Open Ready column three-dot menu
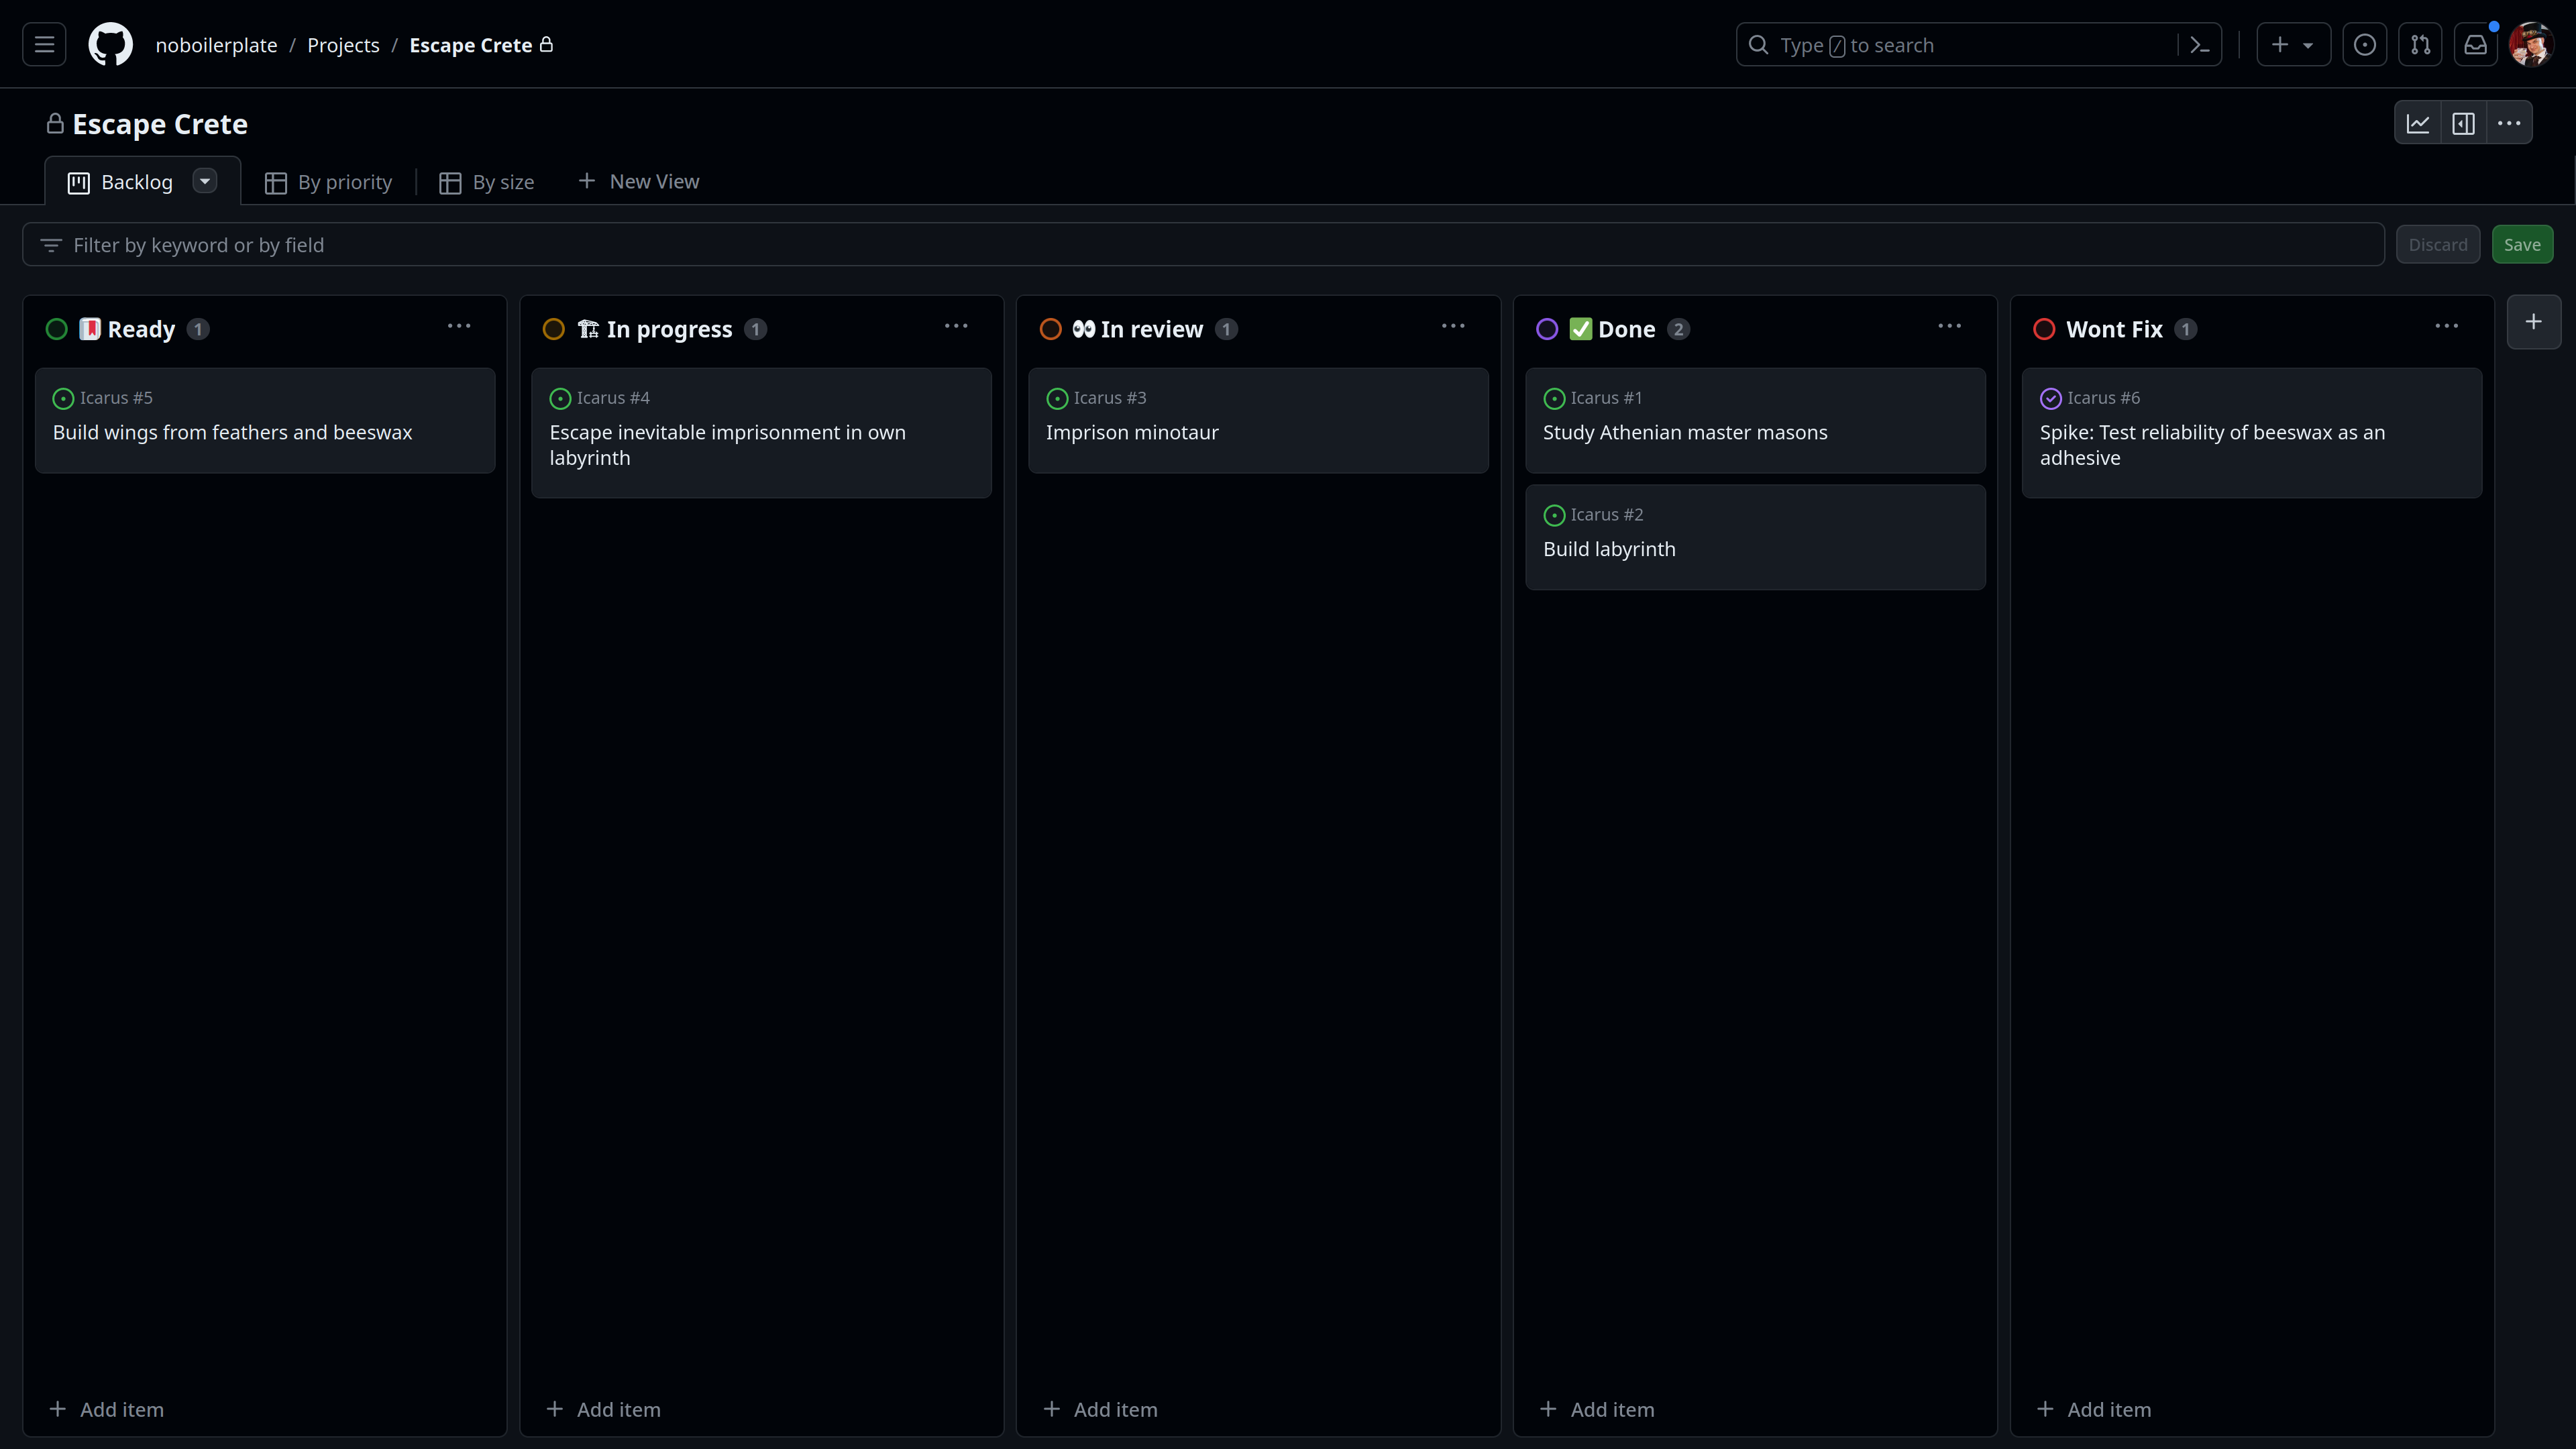Image resolution: width=2576 pixels, height=1449 pixels. pyautogui.click(x=459, y=327)
